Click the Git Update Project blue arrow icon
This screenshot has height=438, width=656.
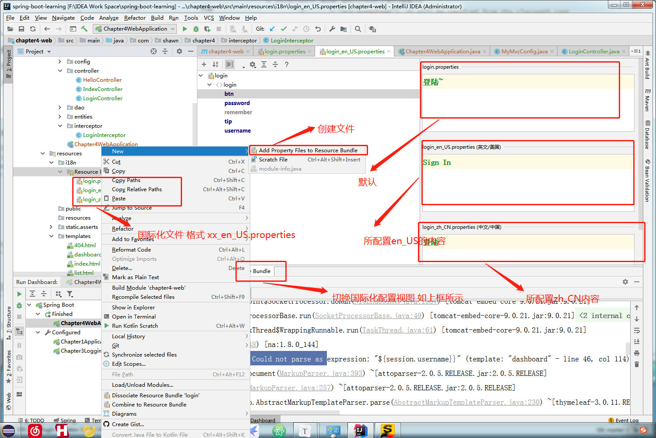(272, 29)
